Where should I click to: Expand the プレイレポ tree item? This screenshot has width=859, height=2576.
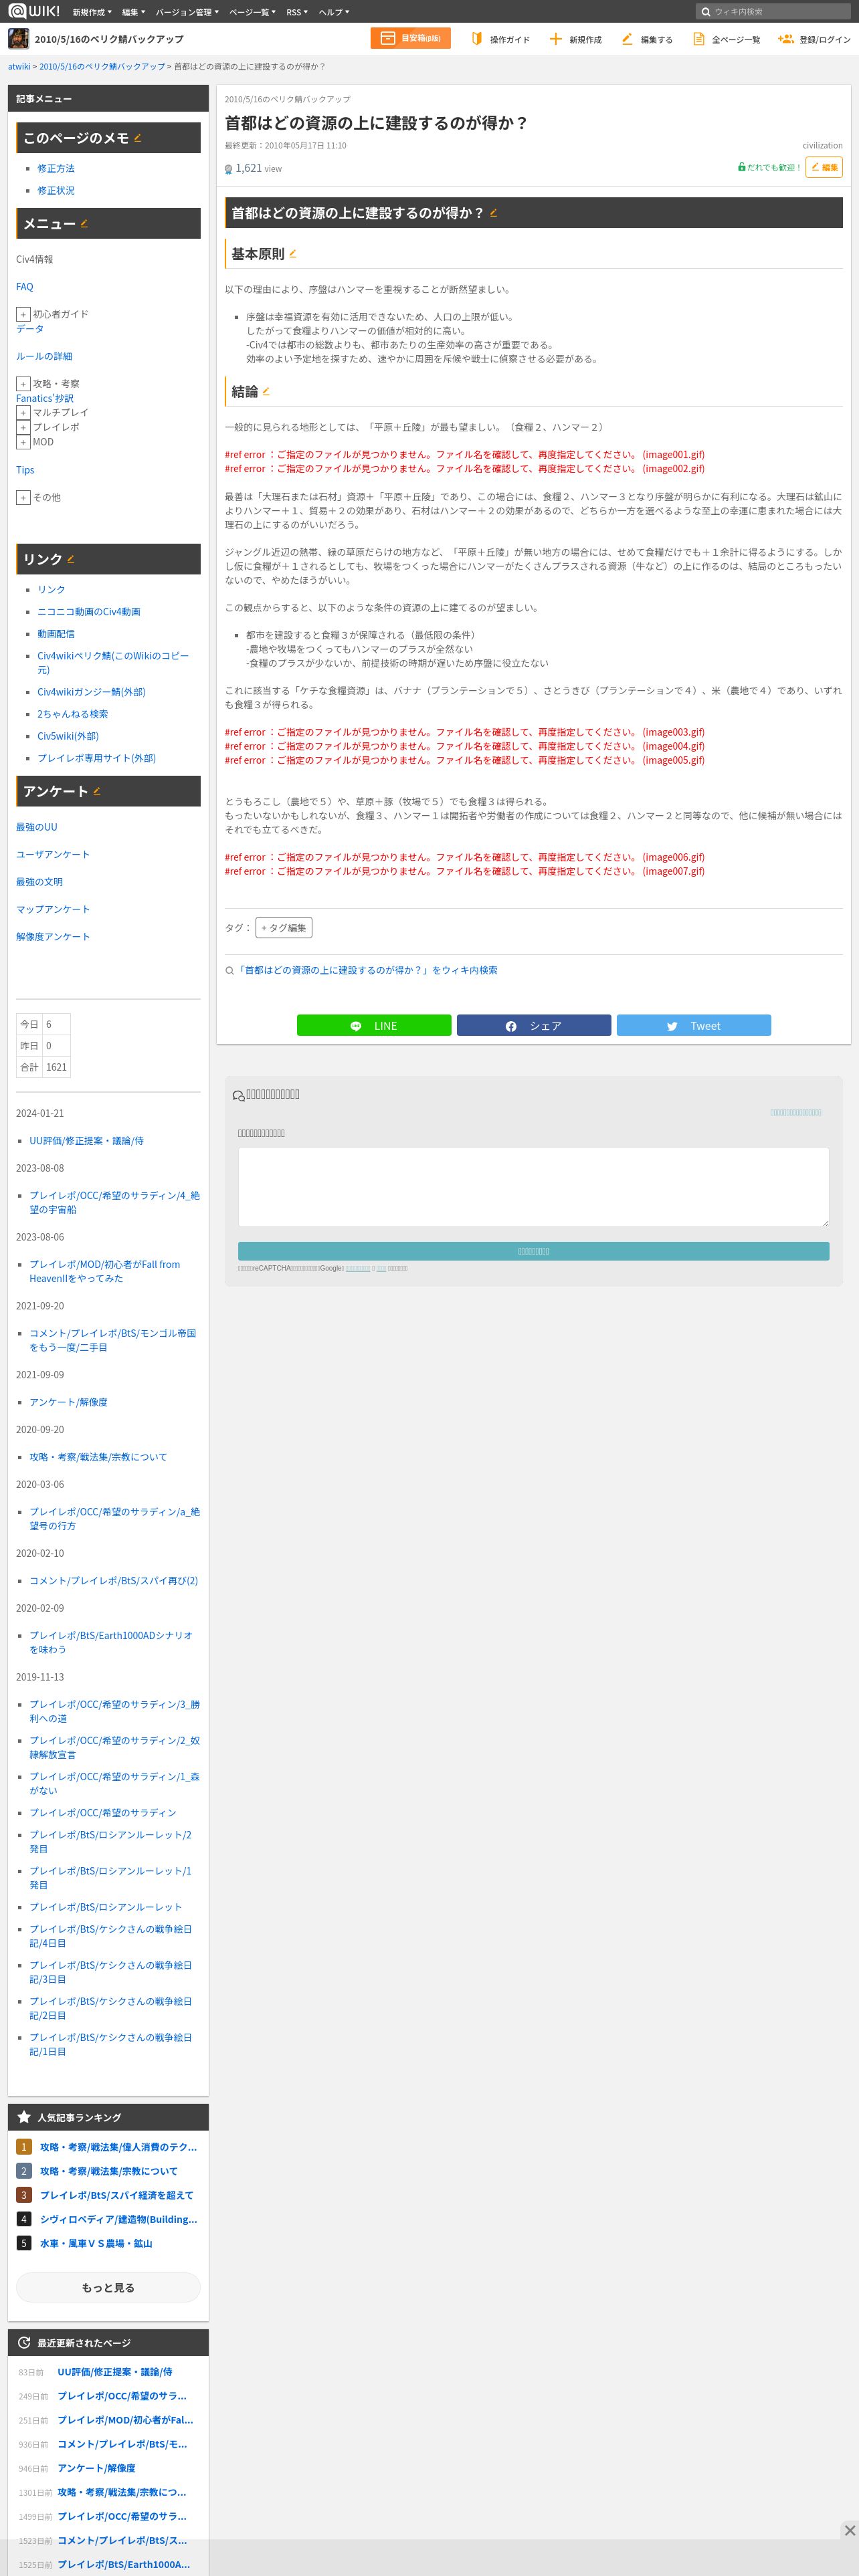pyautogui.click(x=23, y=427)
